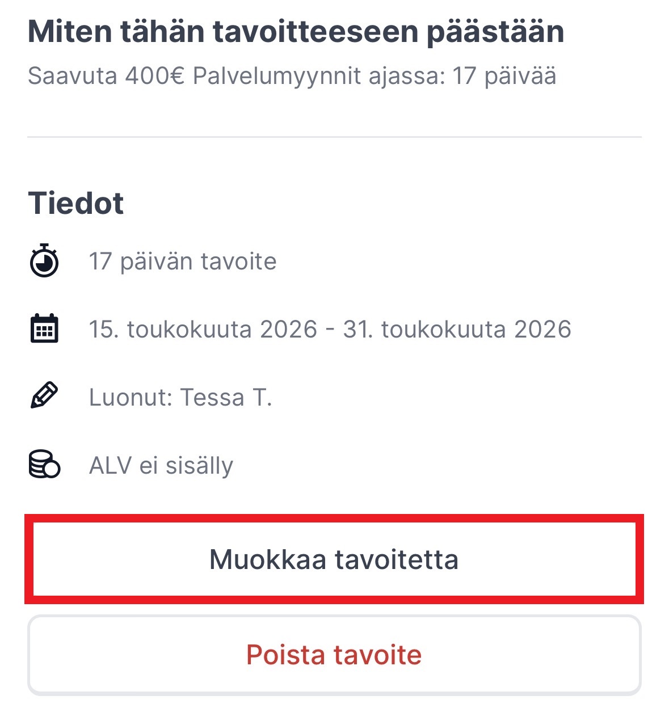The height and width of the screenshot is (725, 669).
Task: Tap the divider line below the subtitle
Action: [334, 136]
